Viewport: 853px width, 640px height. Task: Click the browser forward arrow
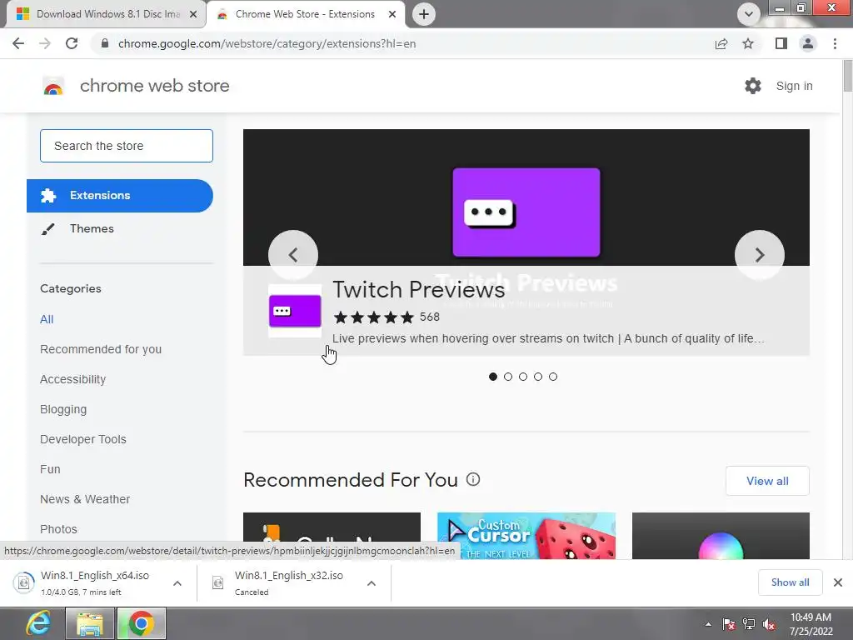point(45,43)
